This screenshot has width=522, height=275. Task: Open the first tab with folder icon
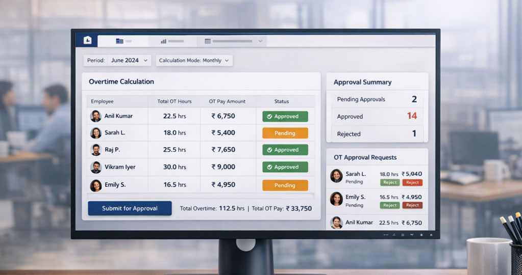tap(123, 41)
